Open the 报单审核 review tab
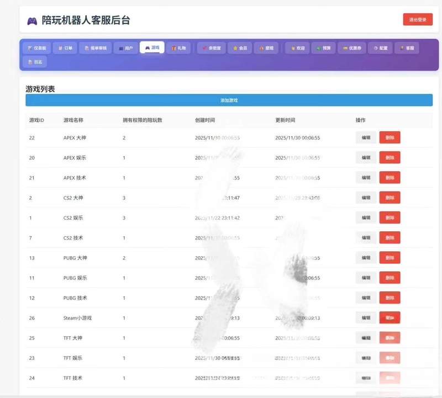This screenshot has width=442, height=398. click(x=96, y=48)
